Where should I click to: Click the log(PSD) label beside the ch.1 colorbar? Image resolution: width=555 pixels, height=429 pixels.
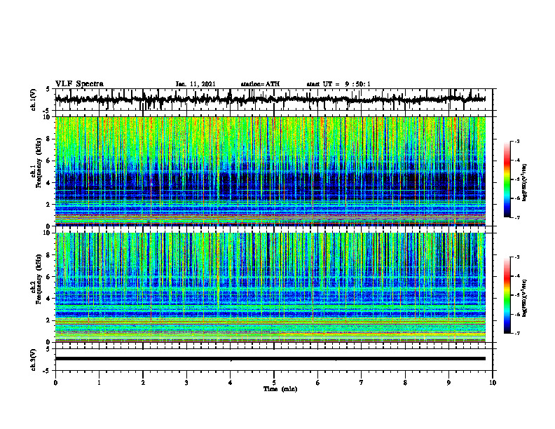(525, 182)
